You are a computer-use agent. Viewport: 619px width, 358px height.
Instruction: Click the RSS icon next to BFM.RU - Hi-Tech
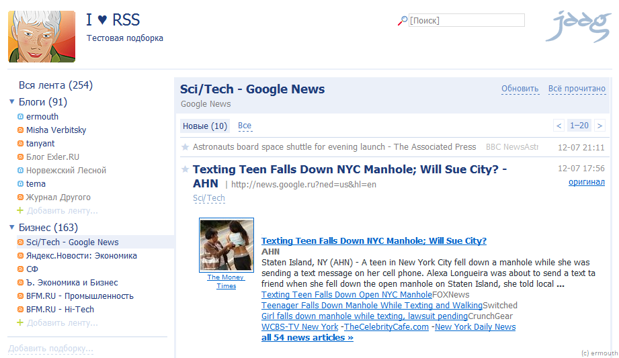(21, 309)
